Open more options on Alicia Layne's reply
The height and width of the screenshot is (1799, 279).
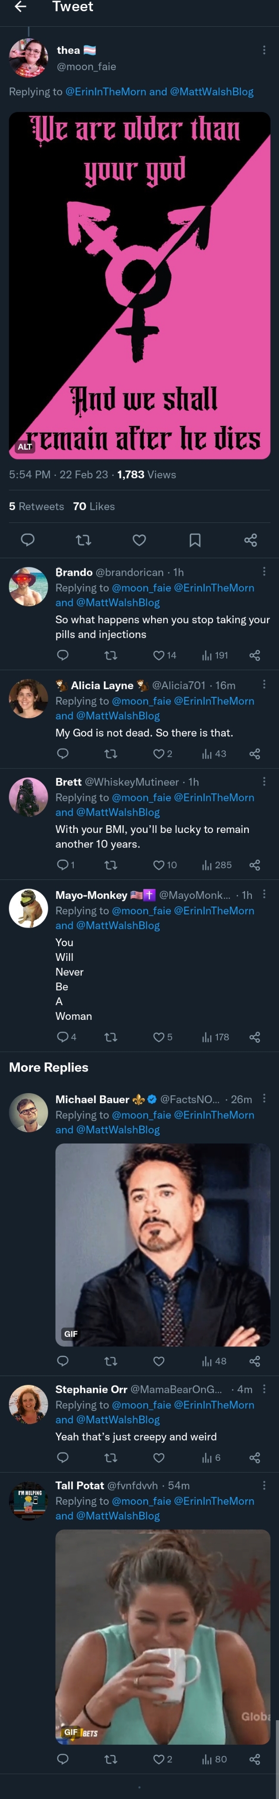263,684
